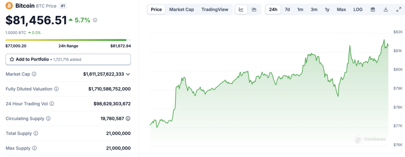Click the $76K axis label
405x157 pixels.
398,145
